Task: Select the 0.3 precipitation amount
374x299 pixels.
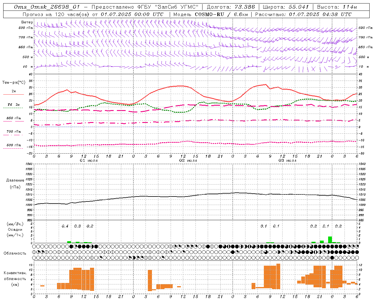Action: point(77,226)
